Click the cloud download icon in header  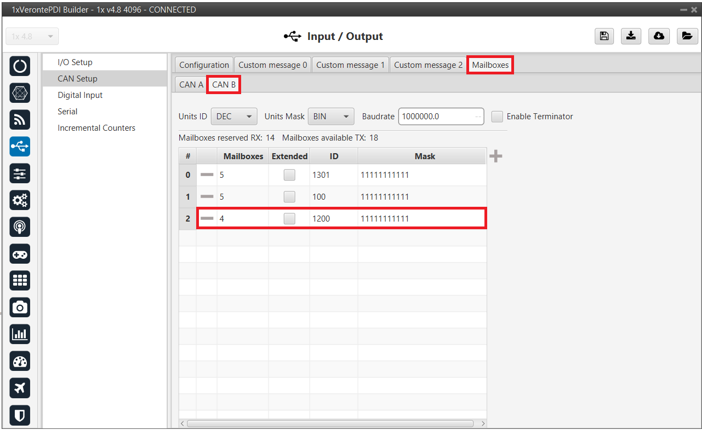(659, 36)
